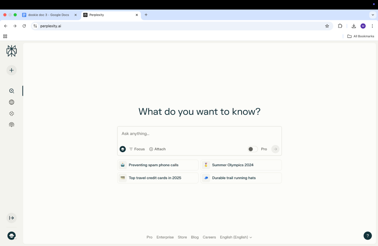Click the model avatar icon in search box
Screen dimensions: 378x246
(x=123, y=149)
